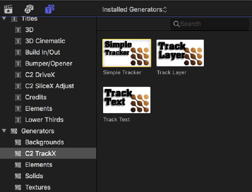252x192 pixels.
Task: Collapse the Generators category triangle
Action: [4, 131]
